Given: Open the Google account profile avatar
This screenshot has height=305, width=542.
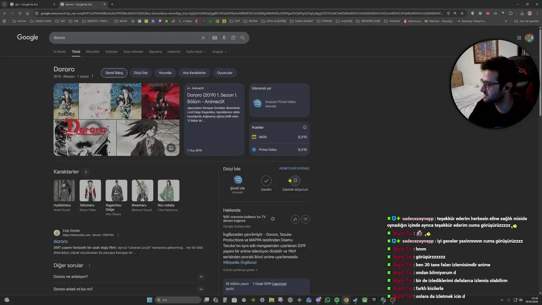Looking at the screenshot, I should tap(529, 38).
